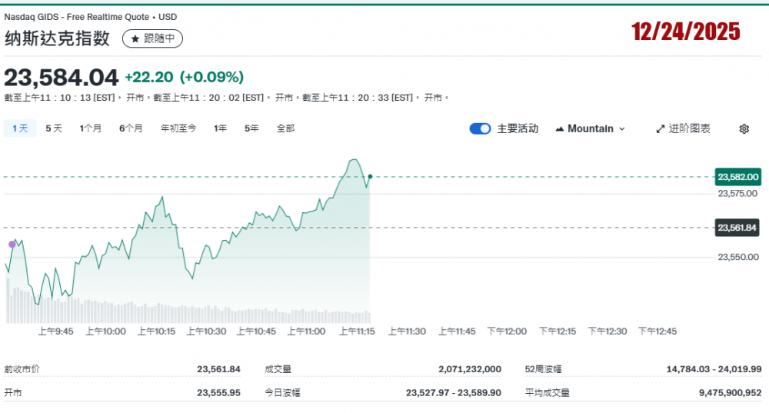Image resolution: width=769 pixels, height=413 pixels.
Task: Expand the Mountain chart type dropdown
Action: coord(590,128)
